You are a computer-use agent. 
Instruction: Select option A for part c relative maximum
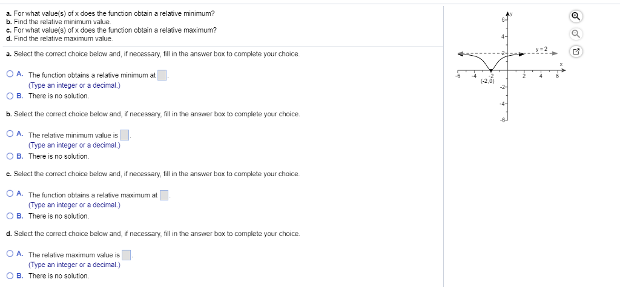click(x=10, y=194)
